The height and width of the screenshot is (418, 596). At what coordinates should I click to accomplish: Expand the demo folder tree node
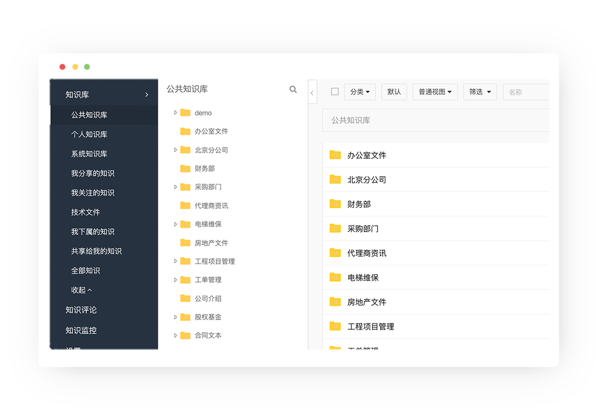click(175, 112)
